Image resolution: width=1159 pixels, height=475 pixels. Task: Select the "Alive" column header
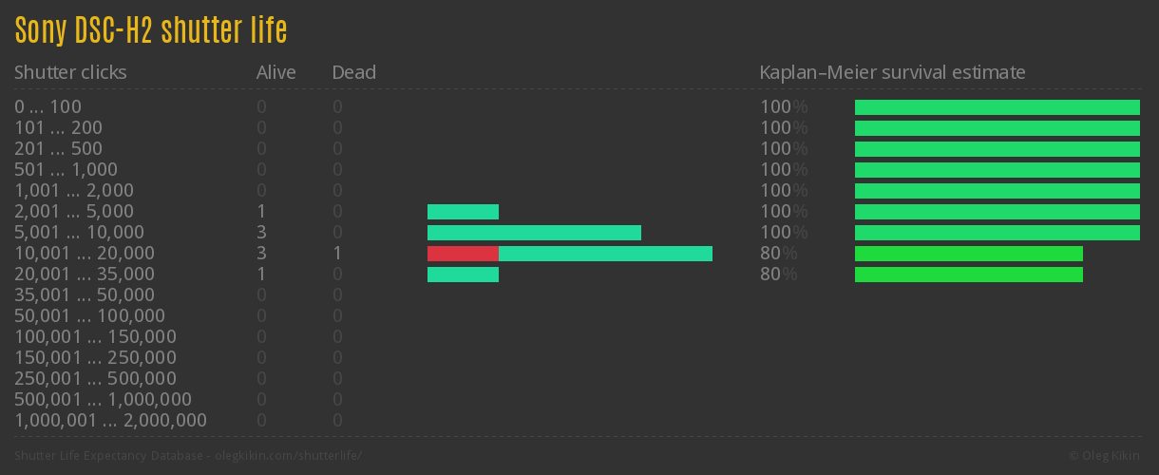click(x=275, y=72)
